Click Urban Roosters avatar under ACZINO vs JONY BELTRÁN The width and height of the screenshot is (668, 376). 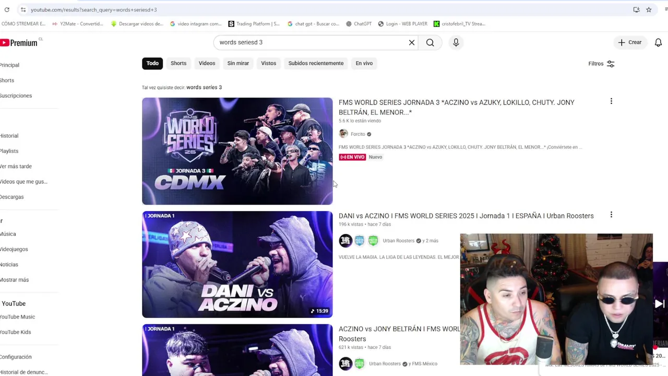coord(345,363)
